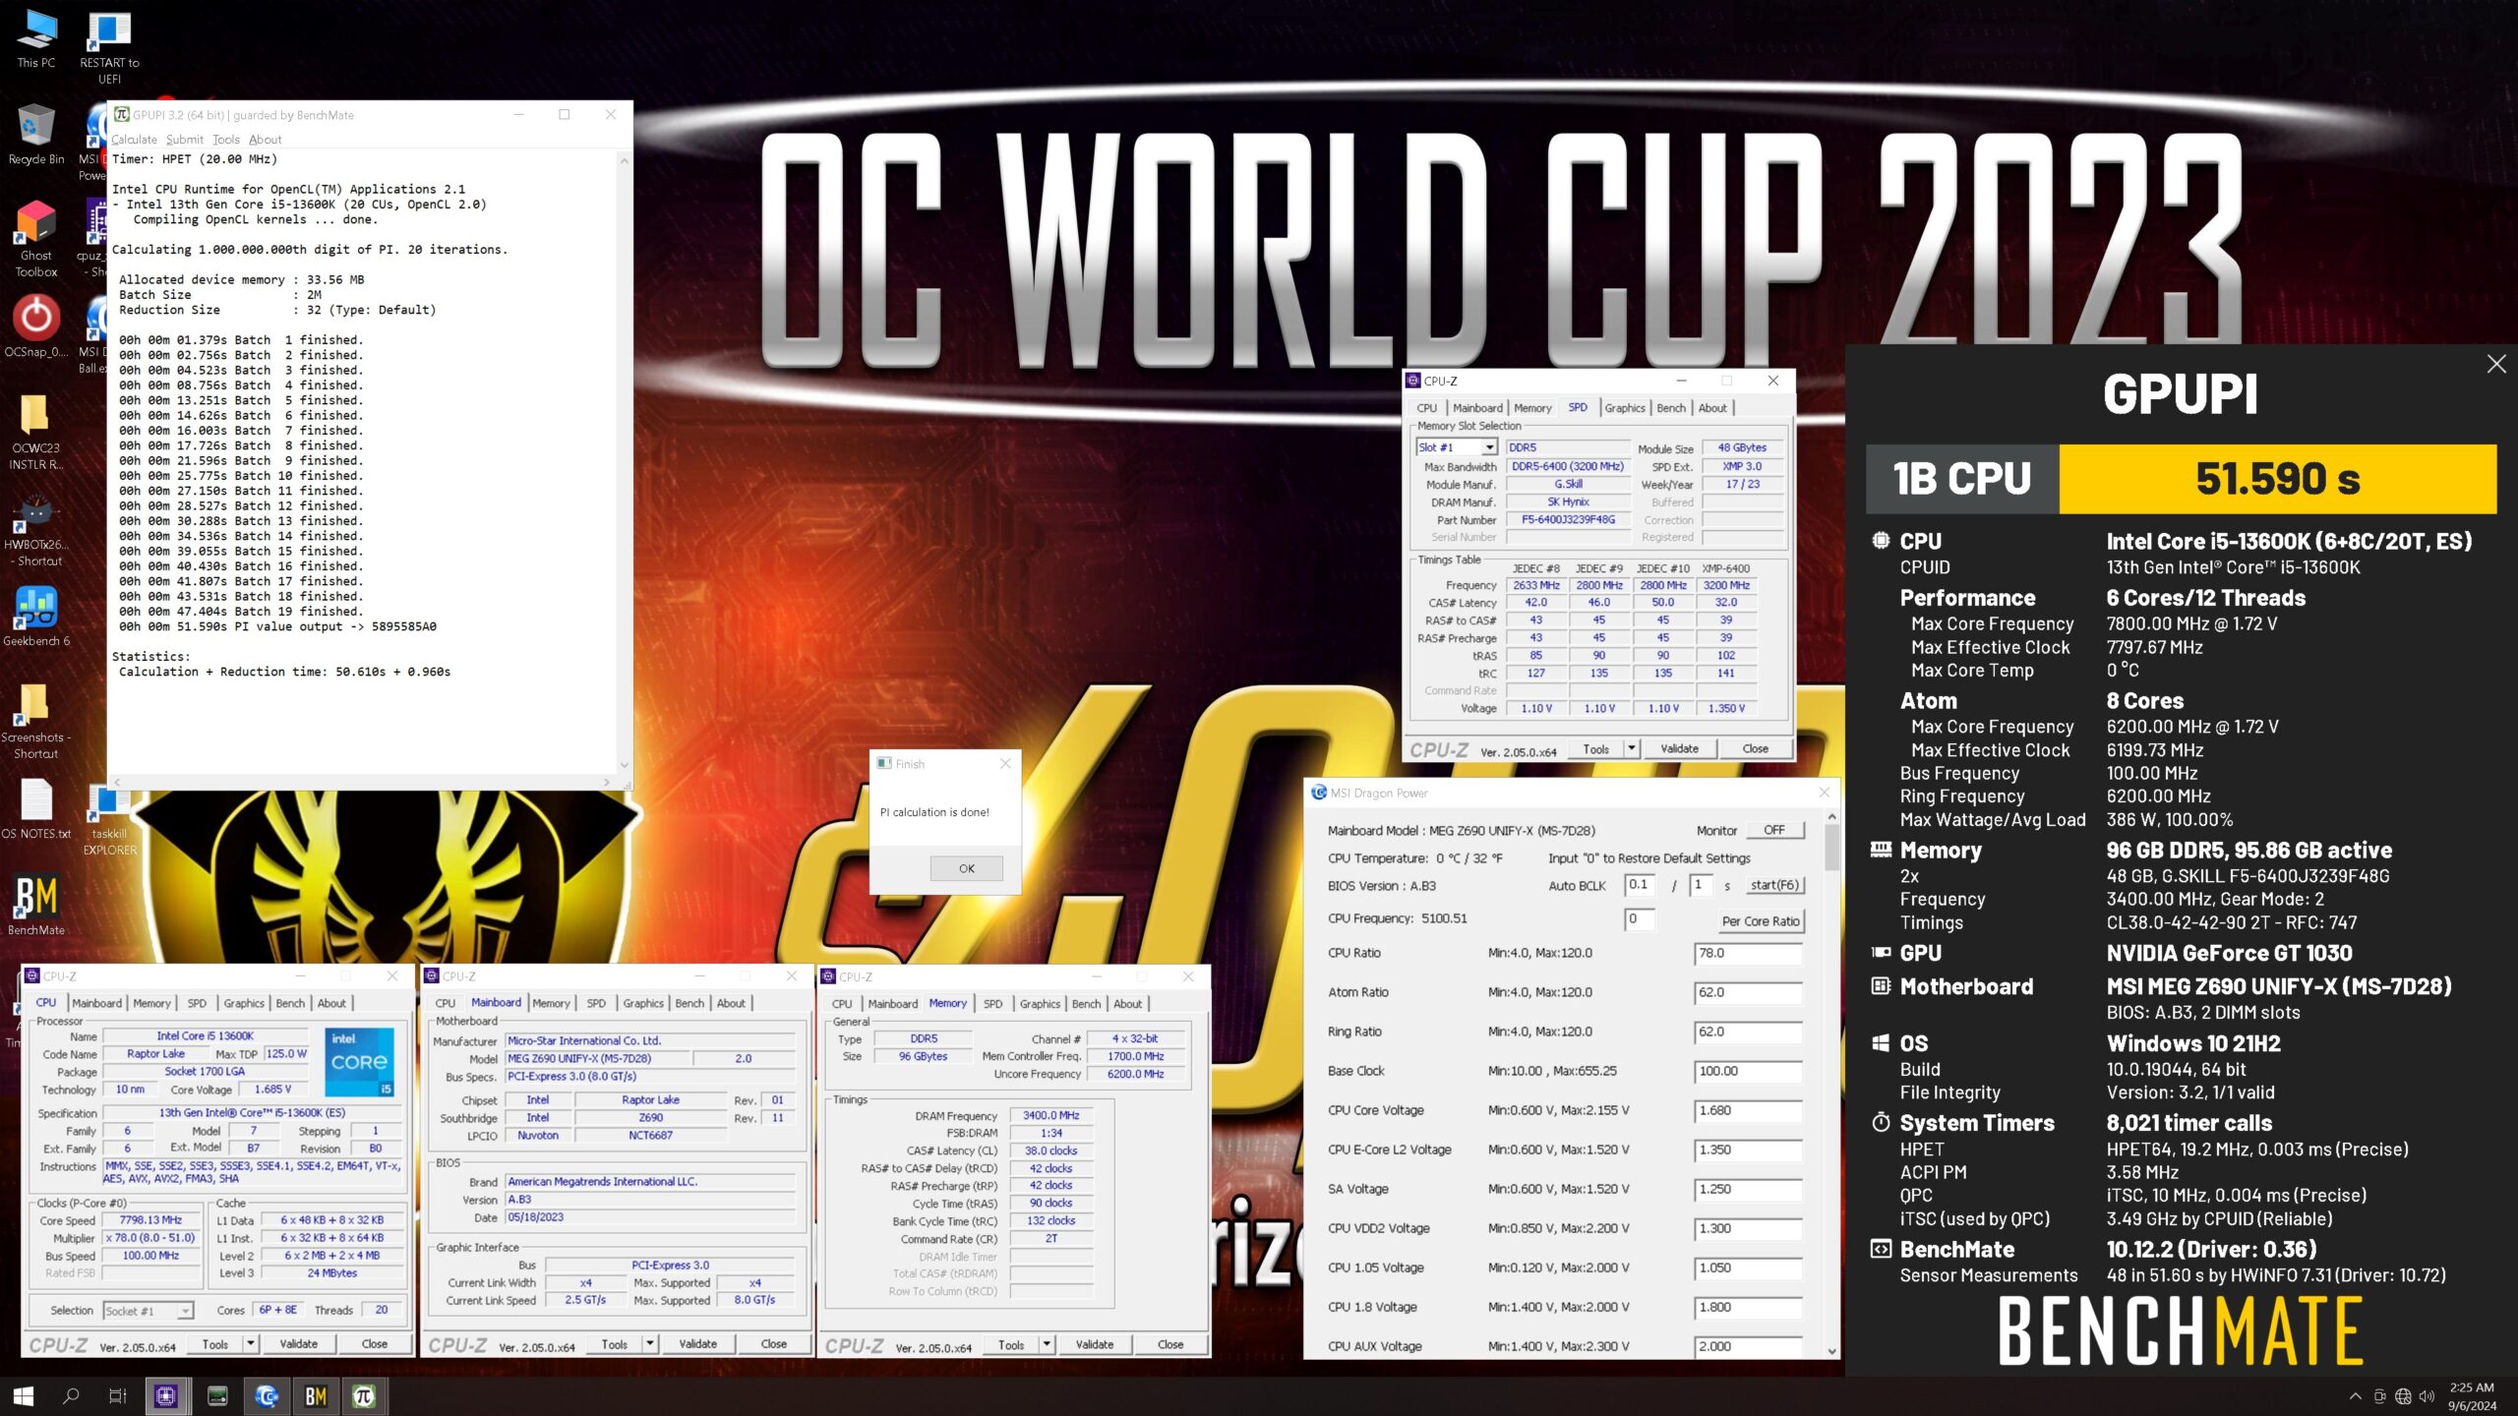Open the OCWC23 INSTLR folder icon
2518x1416 pixels.
pyautogui.click(x=36, y=431)
